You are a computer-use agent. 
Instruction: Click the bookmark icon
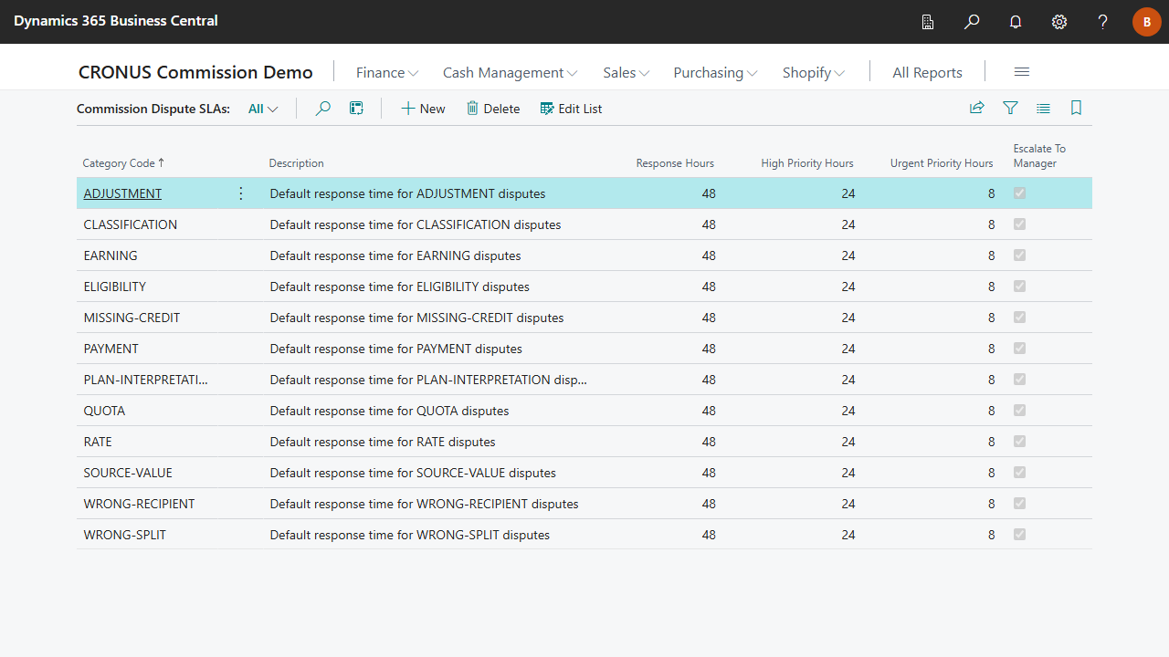coord(1076,109)
